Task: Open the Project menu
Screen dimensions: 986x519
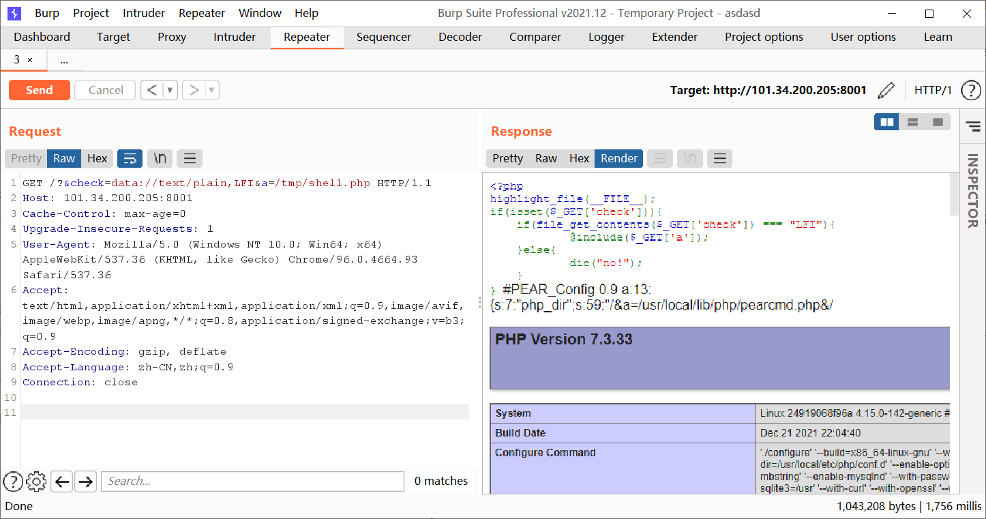Action: [x=91, y=13]
